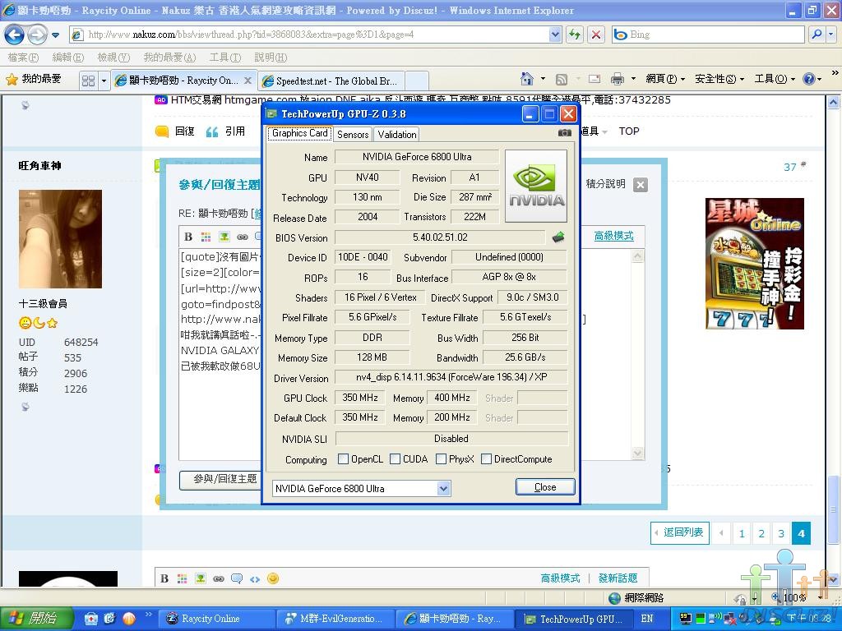Screen dimensions: 842x631
Task: Click the Close button in GPU-Z
Action: pos(545,487)
